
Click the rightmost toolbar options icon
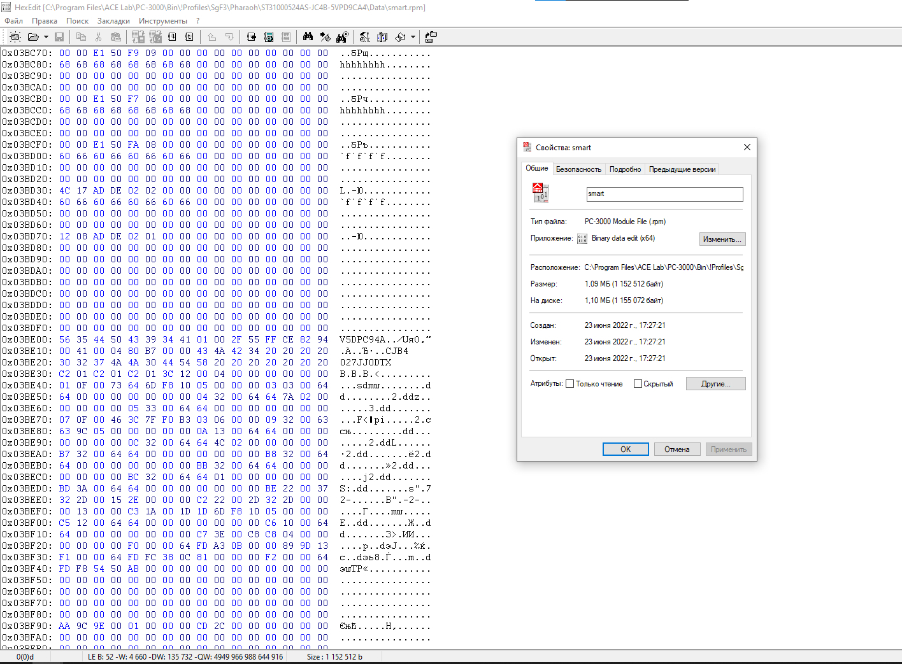(x=431, y=37)
